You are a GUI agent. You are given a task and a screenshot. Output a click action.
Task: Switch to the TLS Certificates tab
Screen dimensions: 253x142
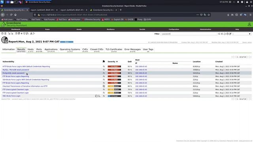(x=114, y=50)
